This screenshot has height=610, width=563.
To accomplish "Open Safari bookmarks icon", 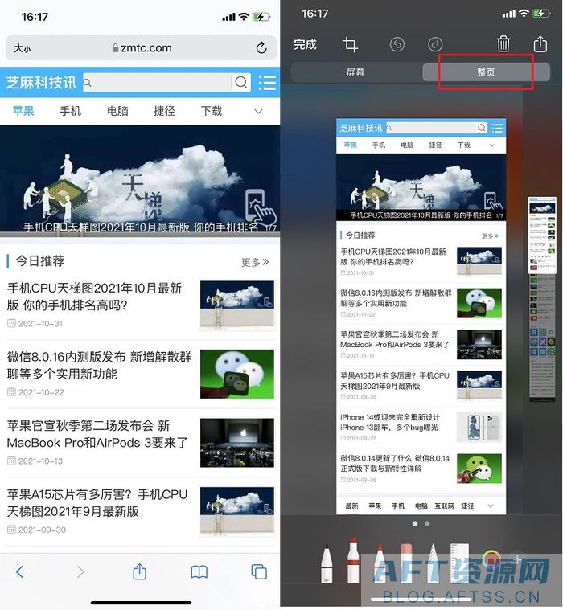I will point(199,571).
